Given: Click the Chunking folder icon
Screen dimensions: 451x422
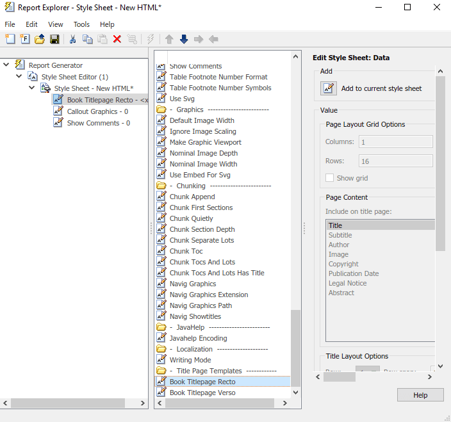Looking at the screenshot, I should pos(161,186).
